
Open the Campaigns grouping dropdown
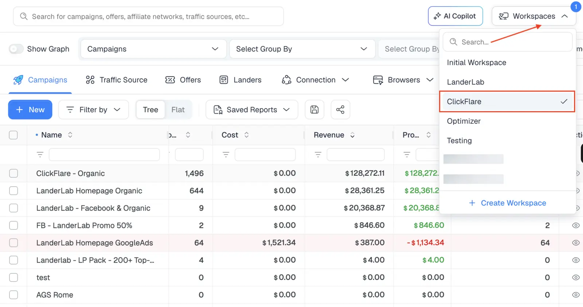[153, 49]
